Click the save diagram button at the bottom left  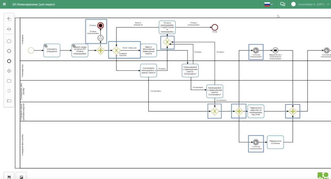(9, 177)
